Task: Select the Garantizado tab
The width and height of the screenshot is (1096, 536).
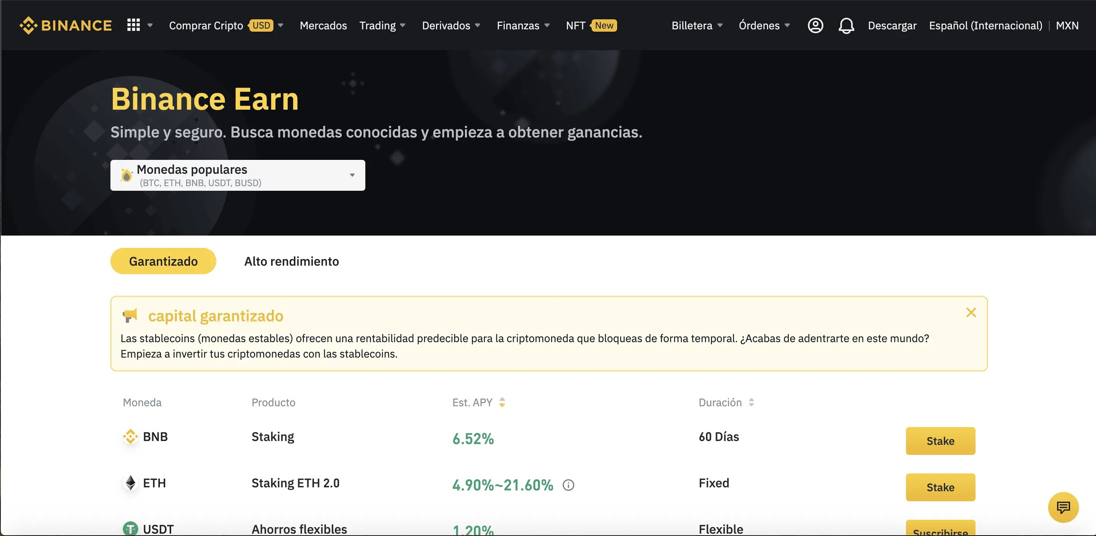Action: (x=163, y=261)
